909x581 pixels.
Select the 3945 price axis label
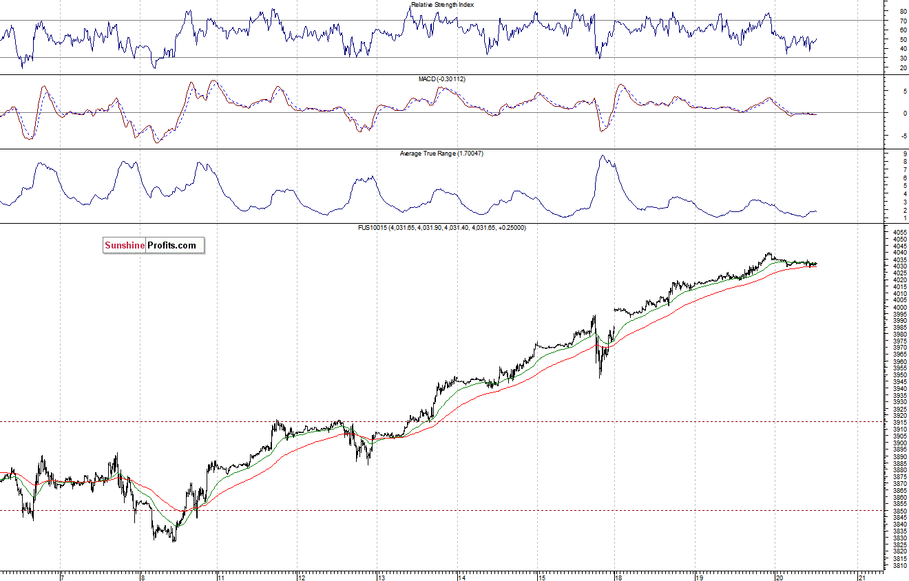point(899,381)
